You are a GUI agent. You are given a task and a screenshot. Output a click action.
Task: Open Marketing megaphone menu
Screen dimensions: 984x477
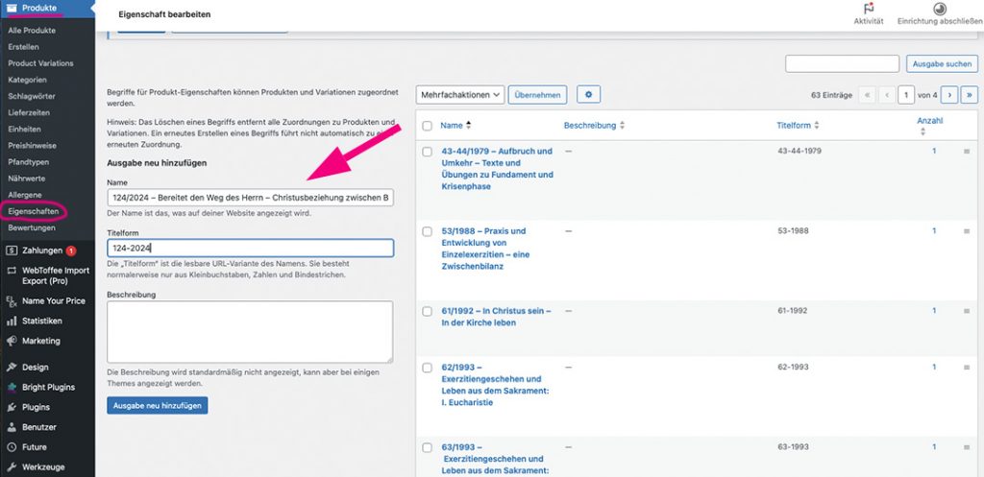tap(40, 341)
